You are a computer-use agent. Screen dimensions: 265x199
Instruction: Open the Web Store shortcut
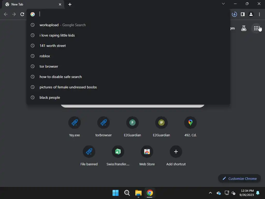tap(147, 155)
